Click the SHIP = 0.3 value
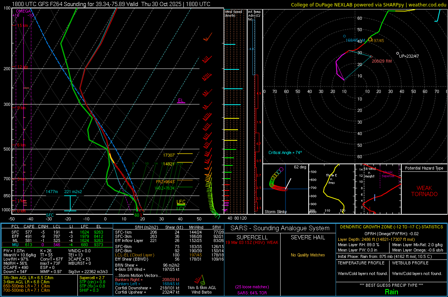This screenshot has width=448, height=297. 89,290
